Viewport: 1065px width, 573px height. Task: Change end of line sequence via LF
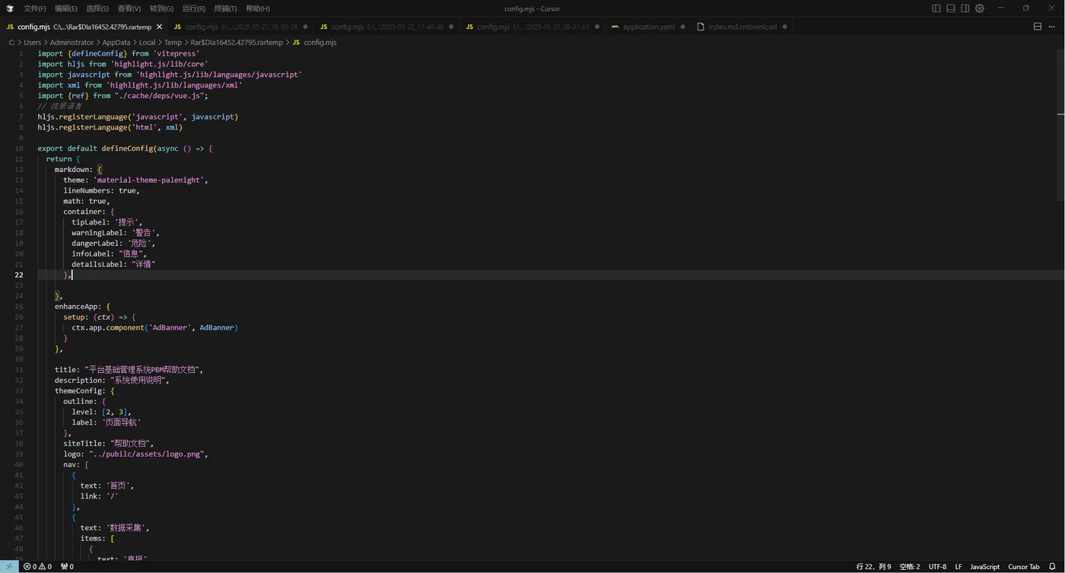pos(958,567)
